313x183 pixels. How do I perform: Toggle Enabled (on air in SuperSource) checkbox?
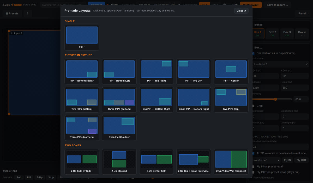pyautogui.click(x=253, y=53)
